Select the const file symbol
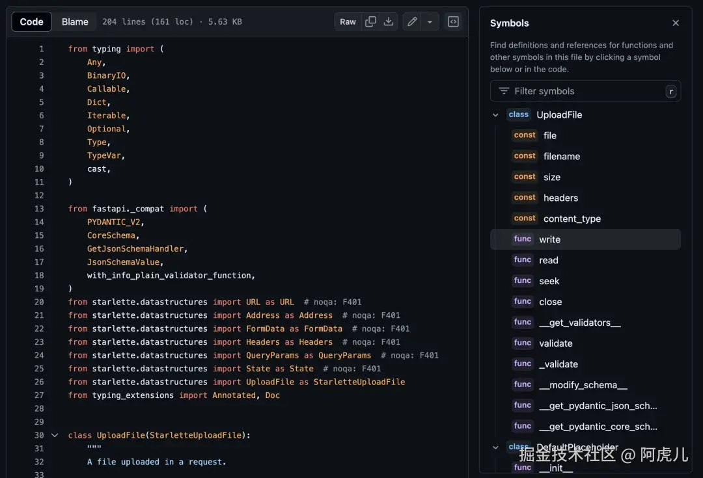Viewport: 703px width, 478px height. pos(585,135)
